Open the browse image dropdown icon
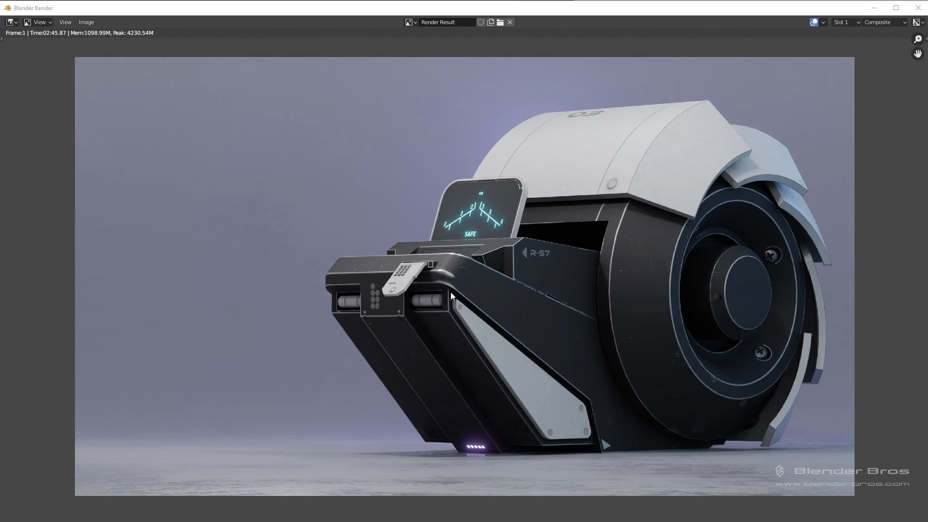928x522 pixels. click(x=411, y=22)
